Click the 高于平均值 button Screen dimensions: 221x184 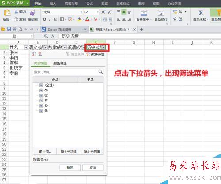(69, 151)
